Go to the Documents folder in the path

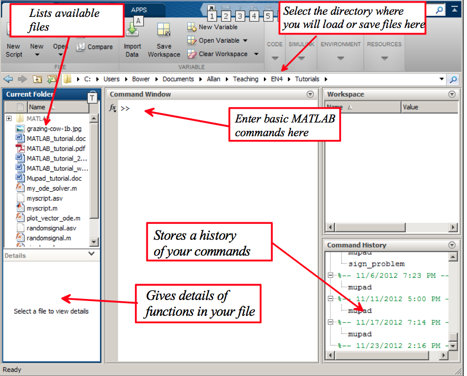[178, 79]
